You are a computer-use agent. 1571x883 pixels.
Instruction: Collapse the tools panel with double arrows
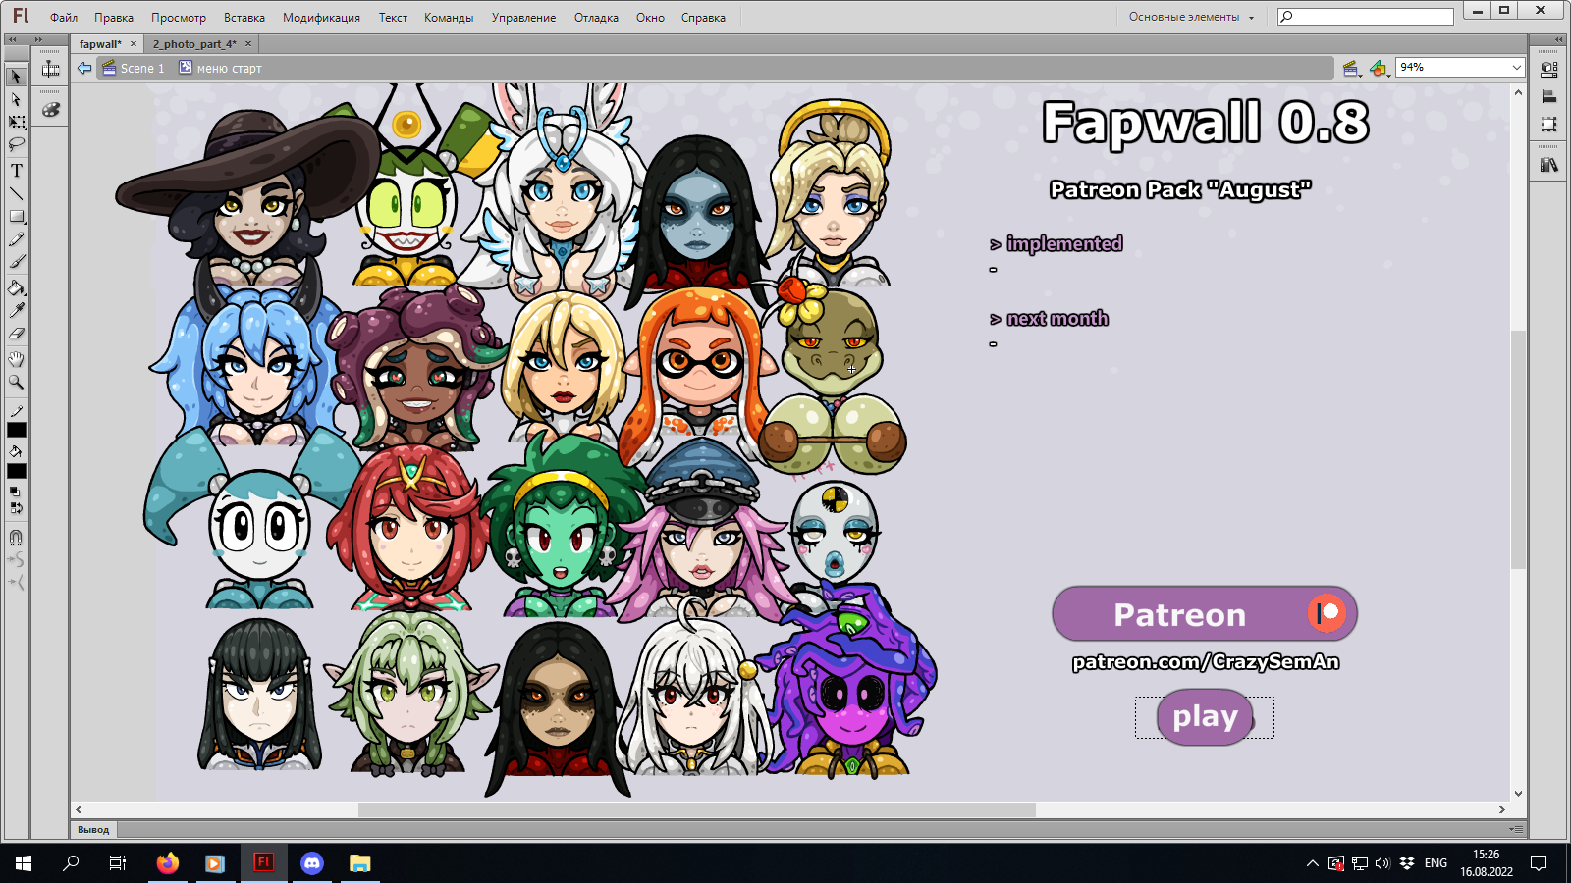(x=12, y=39)
